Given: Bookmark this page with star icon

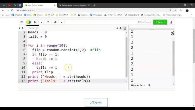Looking at the screenshot, I should [x=175, y=10].
